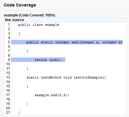Click line number 5

point(9,42)
